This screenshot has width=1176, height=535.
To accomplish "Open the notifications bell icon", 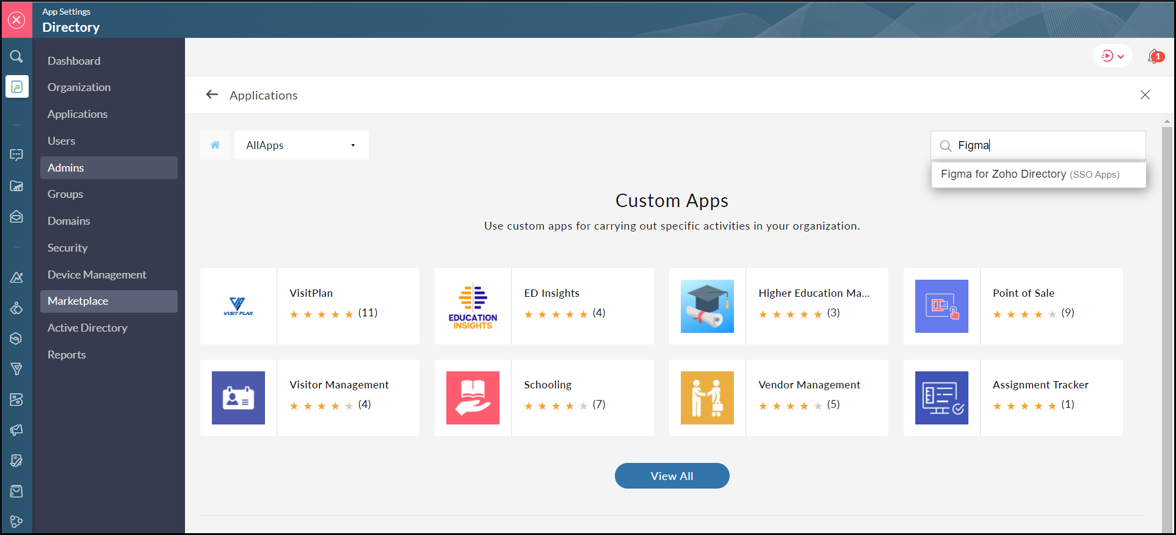I will [1154, 57].
